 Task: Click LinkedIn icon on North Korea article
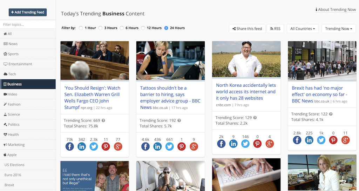[x=233, y=144]
